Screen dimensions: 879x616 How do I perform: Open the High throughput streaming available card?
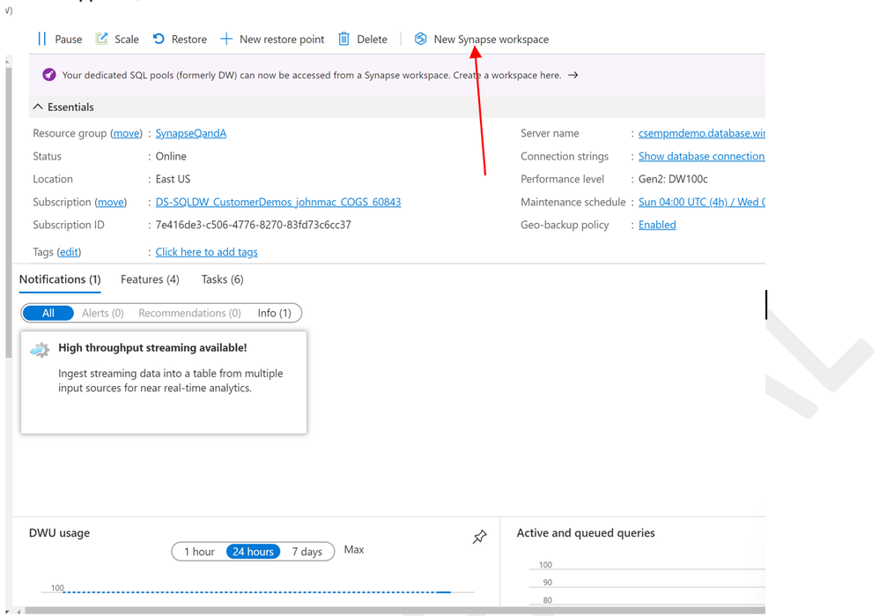(x=164, y=382)
